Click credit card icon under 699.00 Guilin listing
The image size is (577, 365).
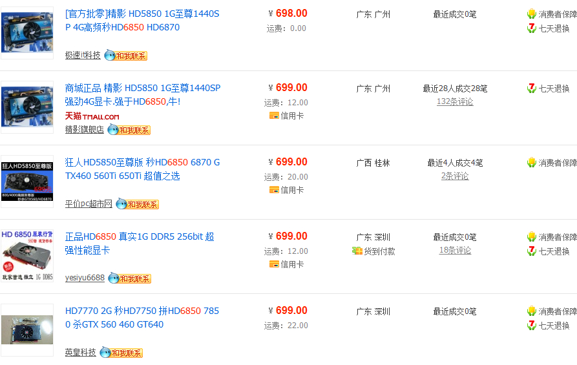click(x=274, y=190)
